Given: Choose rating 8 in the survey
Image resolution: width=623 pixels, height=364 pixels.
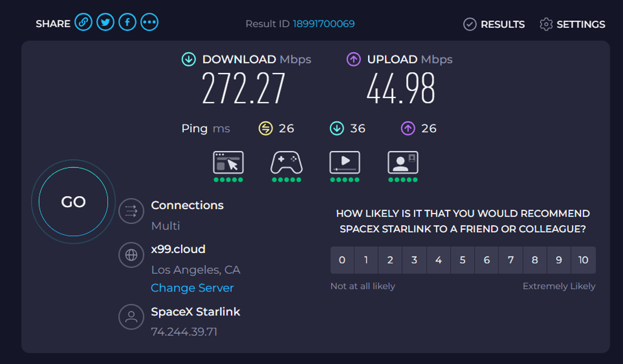Looking at the screenshot, I should pyautogui.click(x=535, y=260).
